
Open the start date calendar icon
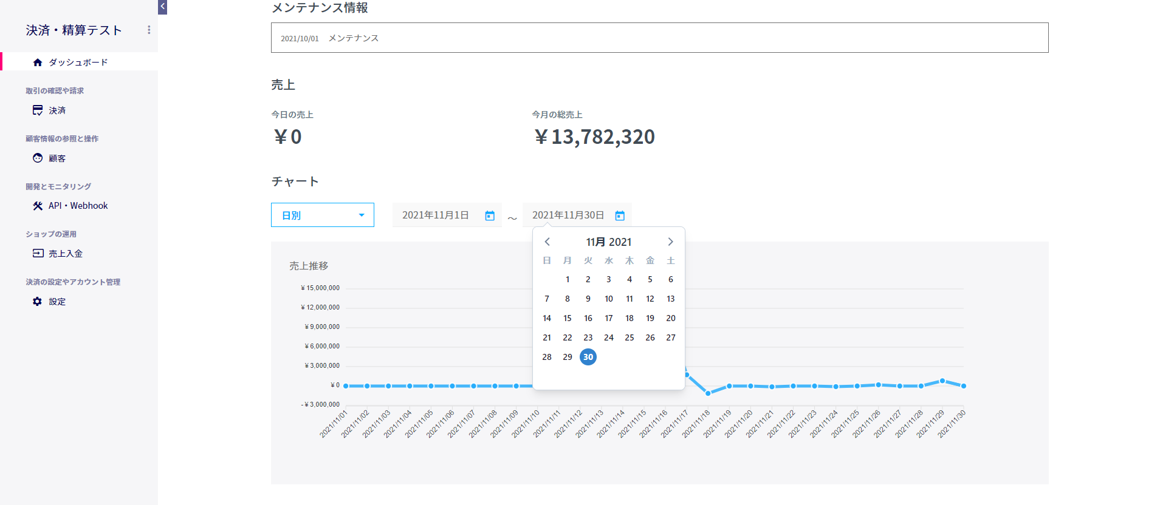[x=490, y=215]
